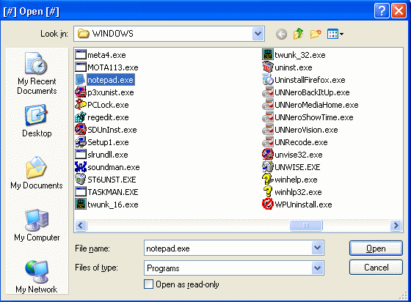Viewport: 411px width, 302px height.
Task: Click the Cancel button
Action: (376, 268)
